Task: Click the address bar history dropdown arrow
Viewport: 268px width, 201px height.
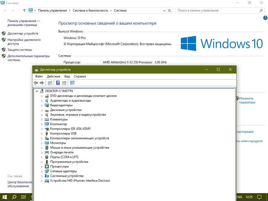Action: click(x=164, y=10)
